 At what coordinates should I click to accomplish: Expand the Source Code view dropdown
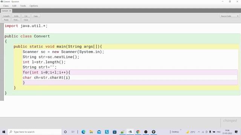coord(229,16)
